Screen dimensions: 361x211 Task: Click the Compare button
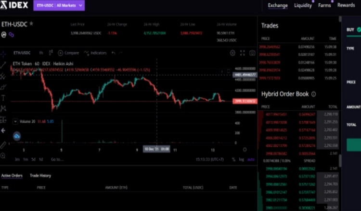tap(68, 53)
